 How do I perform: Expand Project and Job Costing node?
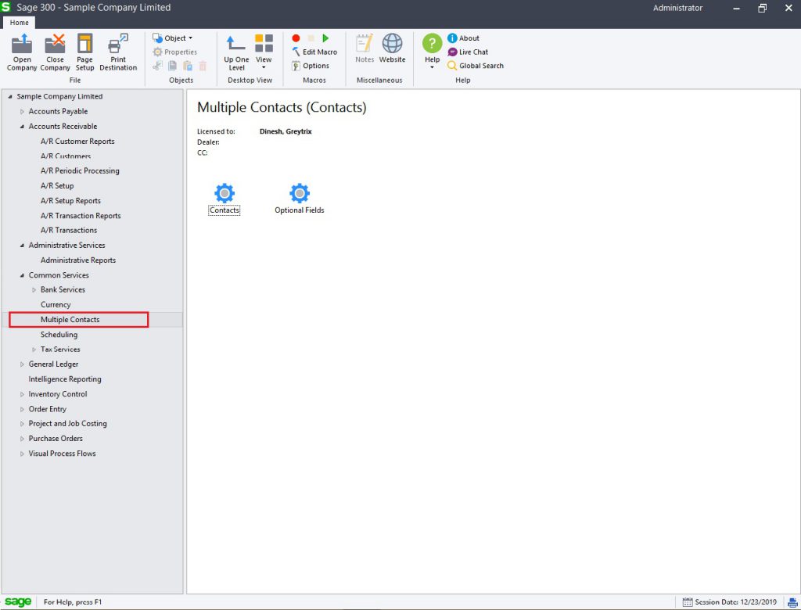[x=22, y=424]
